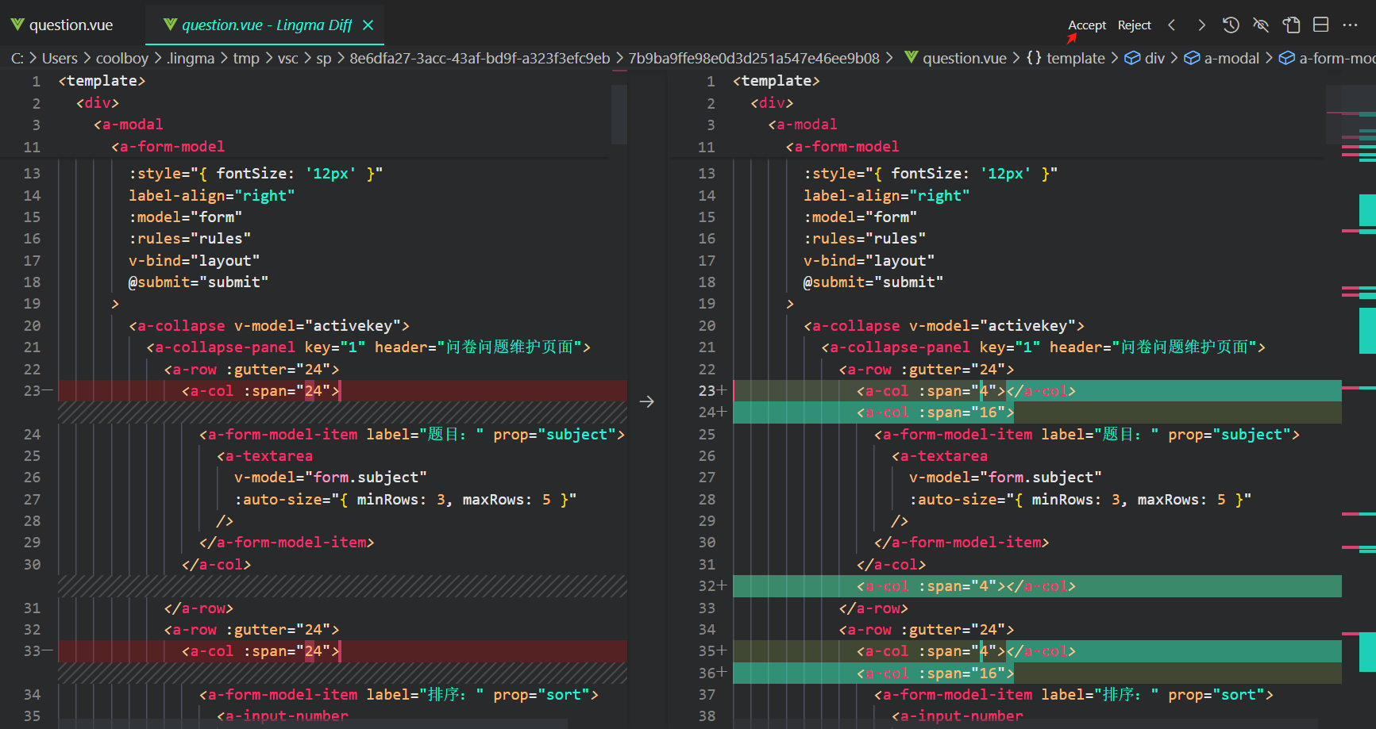Toggle the split layout icon in toolbar
The height and width of the screenshot is (729, 1376).
tap(1321, 25)
